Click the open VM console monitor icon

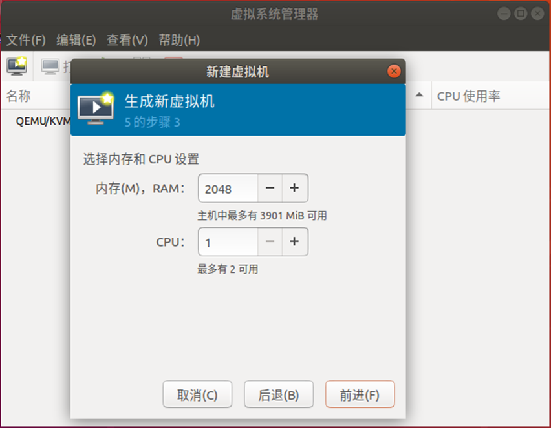[50, 66]
